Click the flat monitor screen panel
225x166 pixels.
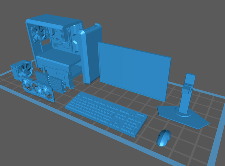(135, 71)
